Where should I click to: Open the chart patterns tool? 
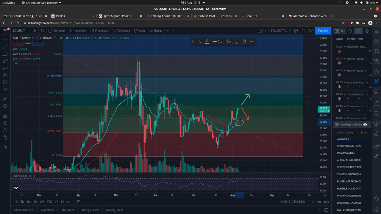tap(5, 75)
